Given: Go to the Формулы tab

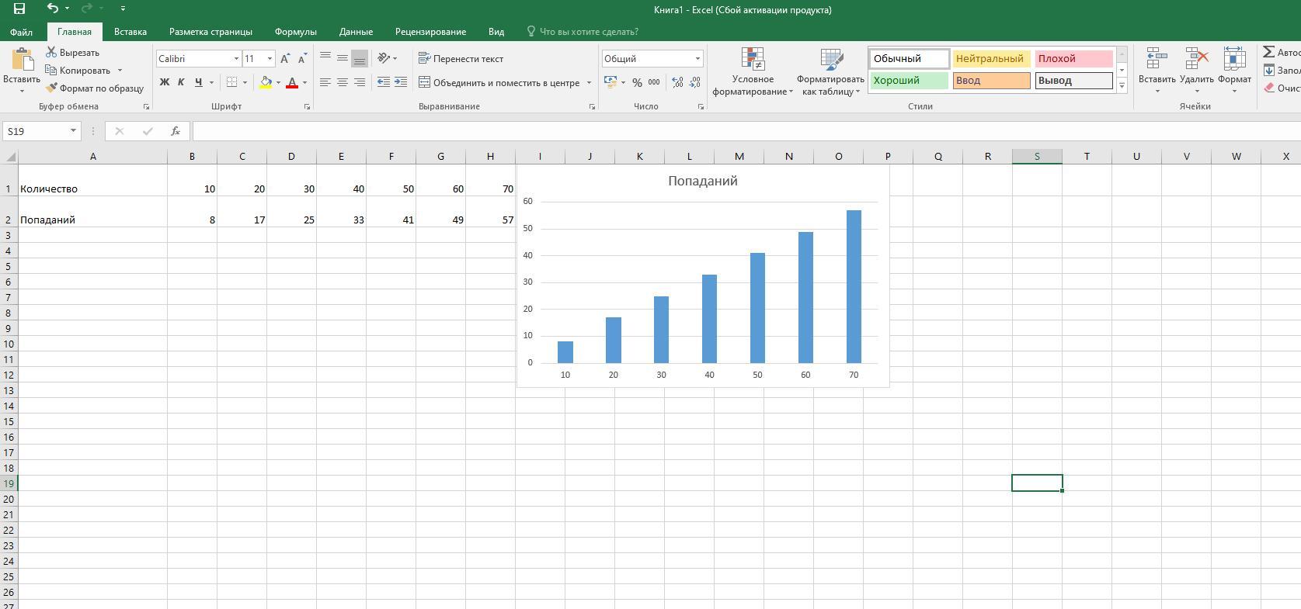Looking at the screenshot, I should (x=295, y=32).
